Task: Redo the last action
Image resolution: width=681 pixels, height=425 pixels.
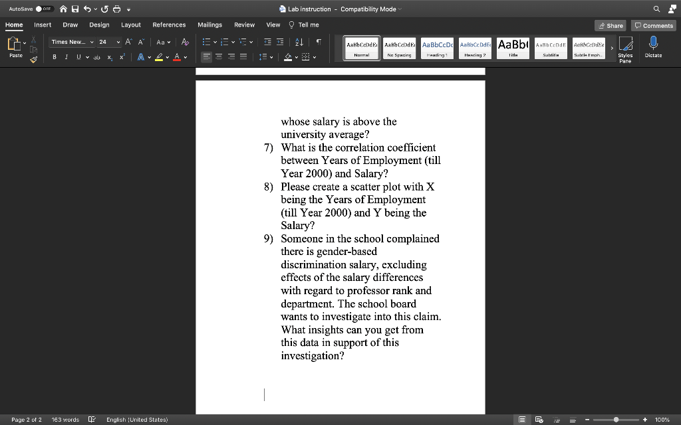Action: (x=104, y=9)
